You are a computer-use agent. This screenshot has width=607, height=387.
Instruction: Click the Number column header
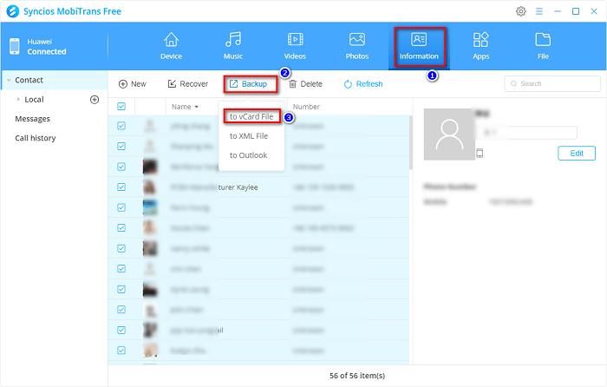(306, 107)
